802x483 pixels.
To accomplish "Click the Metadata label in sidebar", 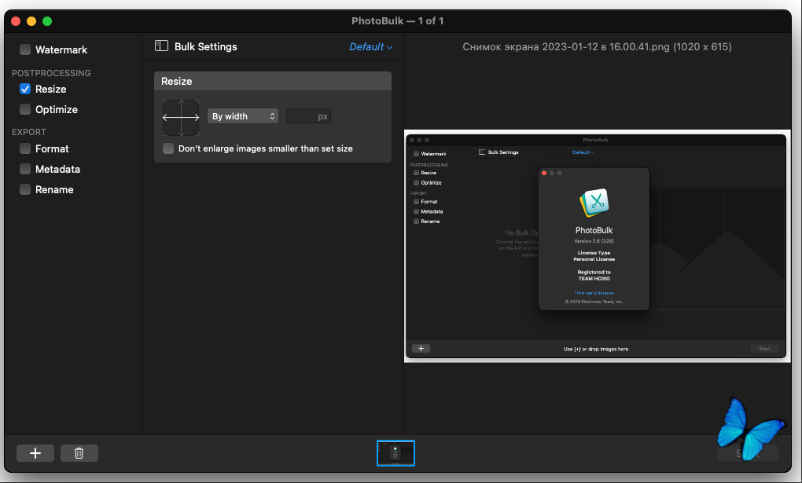I will point(58,169).
